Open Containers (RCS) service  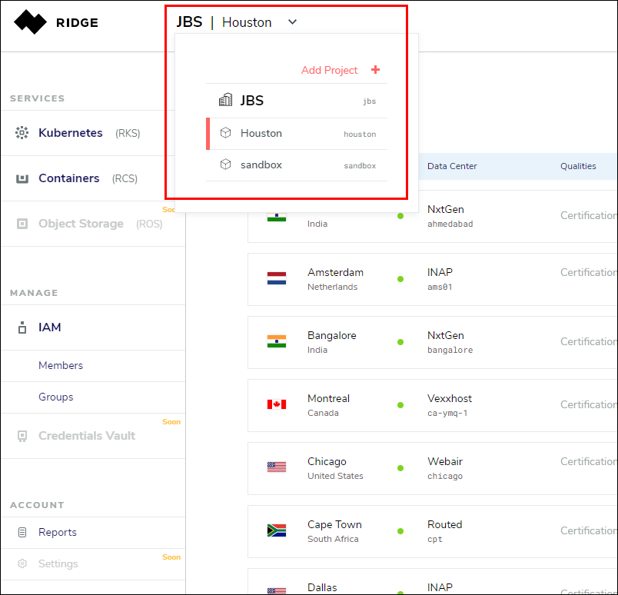88,178
